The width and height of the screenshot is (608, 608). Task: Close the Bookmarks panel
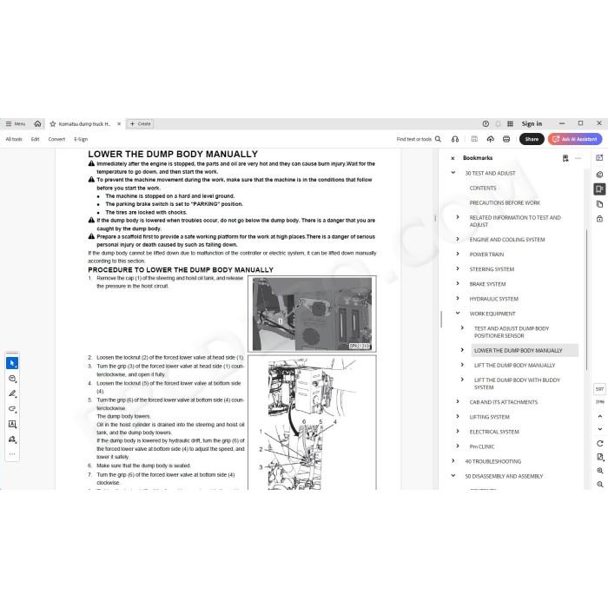coord(453,158)
